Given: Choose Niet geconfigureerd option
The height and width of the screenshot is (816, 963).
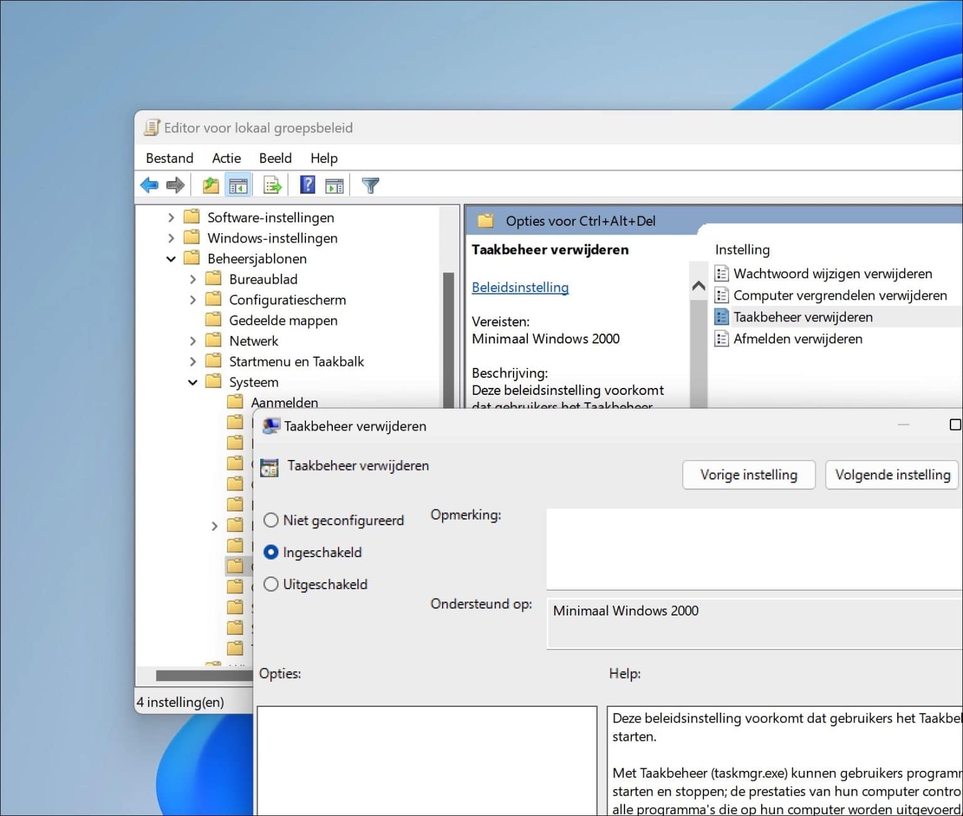Looking at the screenshot, I should pos(271,520).
